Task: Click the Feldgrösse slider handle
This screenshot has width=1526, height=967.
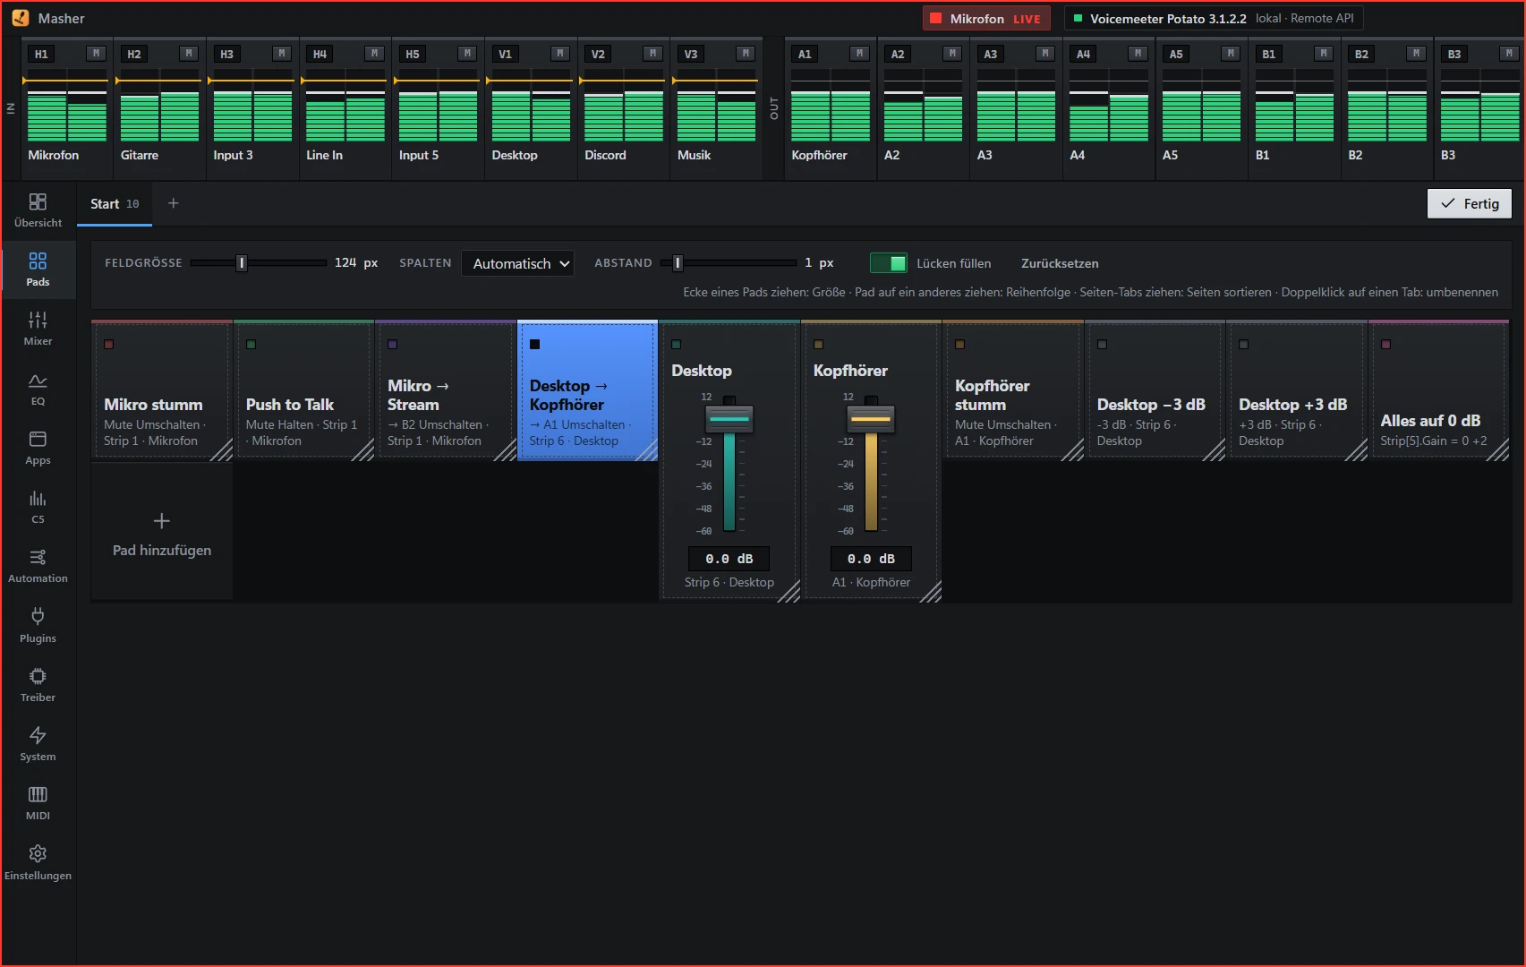Action: (242, 263)
